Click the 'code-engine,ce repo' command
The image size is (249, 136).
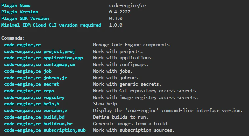point(29,91)
